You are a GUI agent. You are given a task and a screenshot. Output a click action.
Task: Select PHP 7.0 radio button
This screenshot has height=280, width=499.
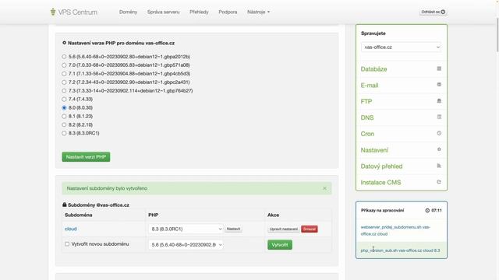(64, 65)
